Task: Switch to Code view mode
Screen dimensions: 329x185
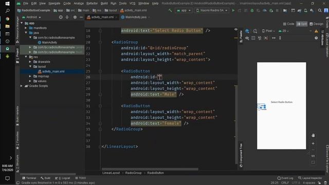Action: point(288,24)
